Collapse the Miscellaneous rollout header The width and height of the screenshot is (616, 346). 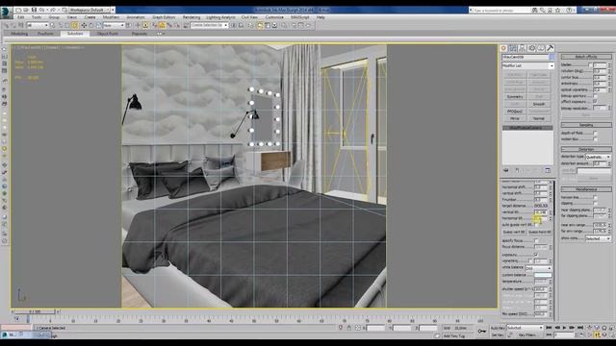pos(586,189)
